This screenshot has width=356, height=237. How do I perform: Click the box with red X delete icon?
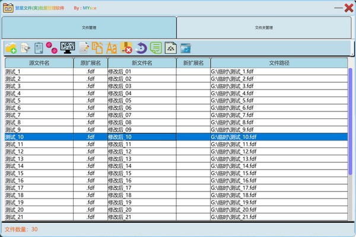pyautogui.click(x=126, y=48)
